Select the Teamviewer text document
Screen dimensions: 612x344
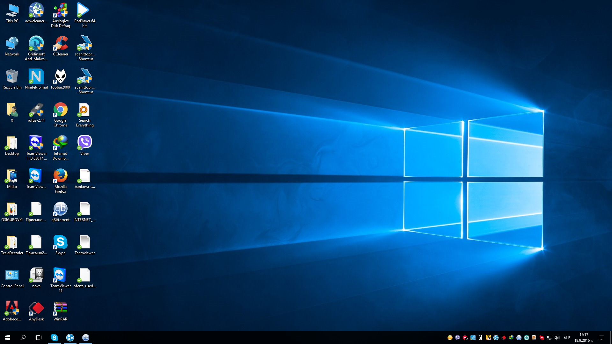pos(84,245)
